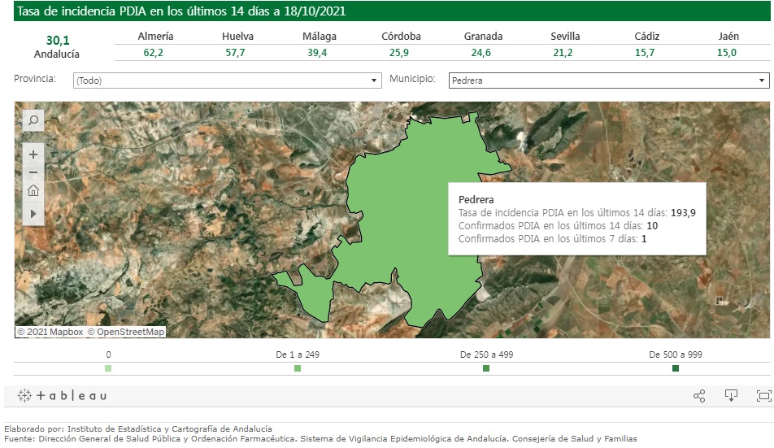The width and height of the screenshot is (774, 448).
Task: Open the Tableau download icon
Action: (x=731, y=396)
